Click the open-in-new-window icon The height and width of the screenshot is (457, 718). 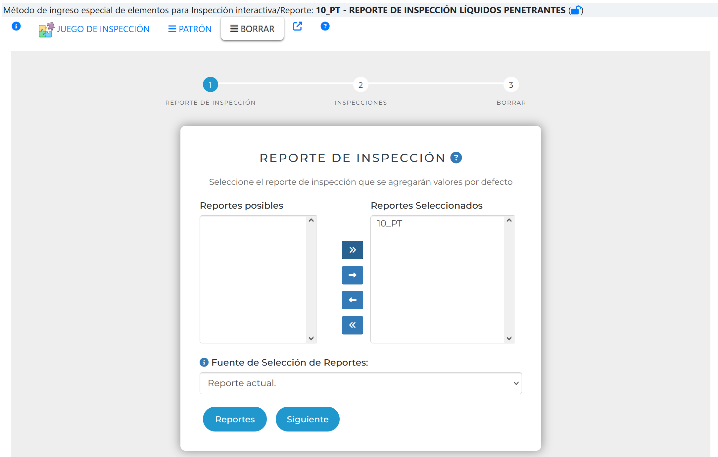(x=297, y=26)
